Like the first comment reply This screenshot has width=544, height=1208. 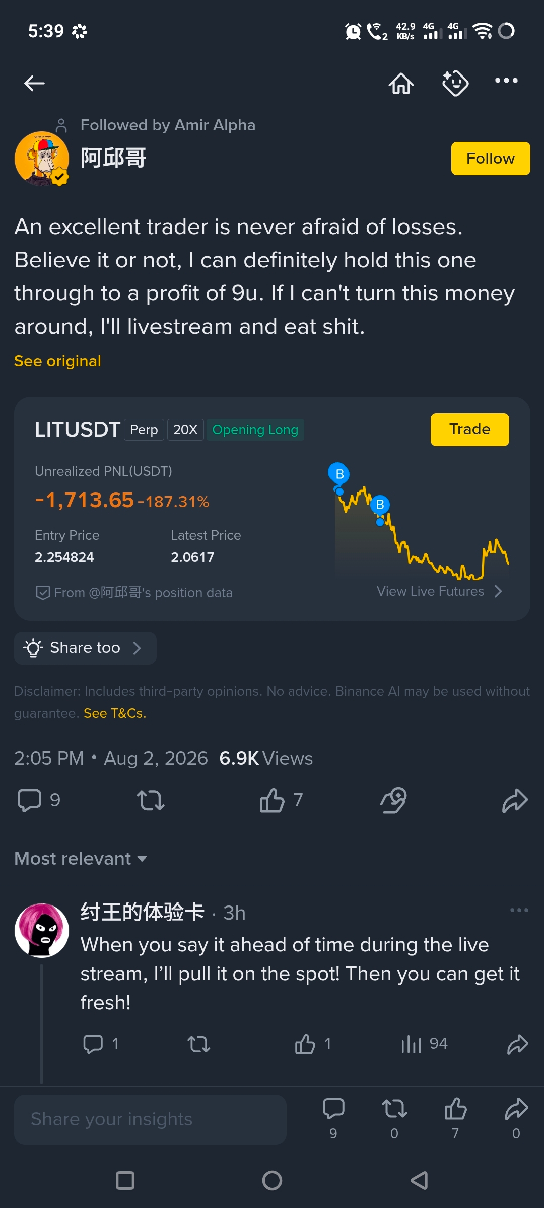click(x=313, y=1044)
